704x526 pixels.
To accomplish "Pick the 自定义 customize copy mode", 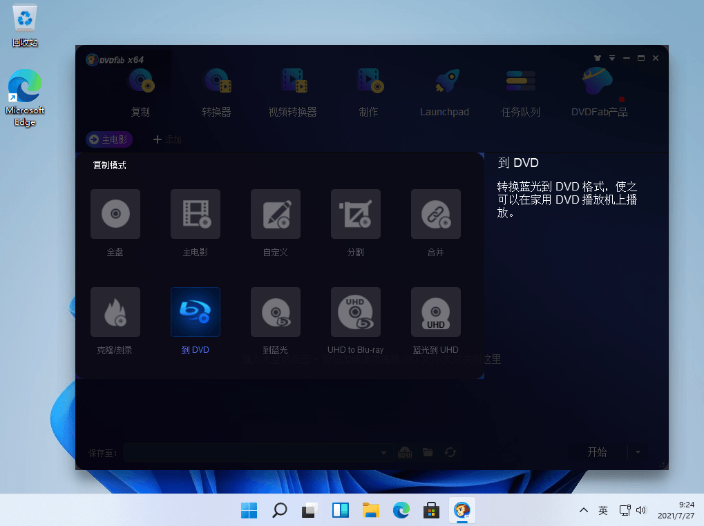I will [x=276, y=214].
